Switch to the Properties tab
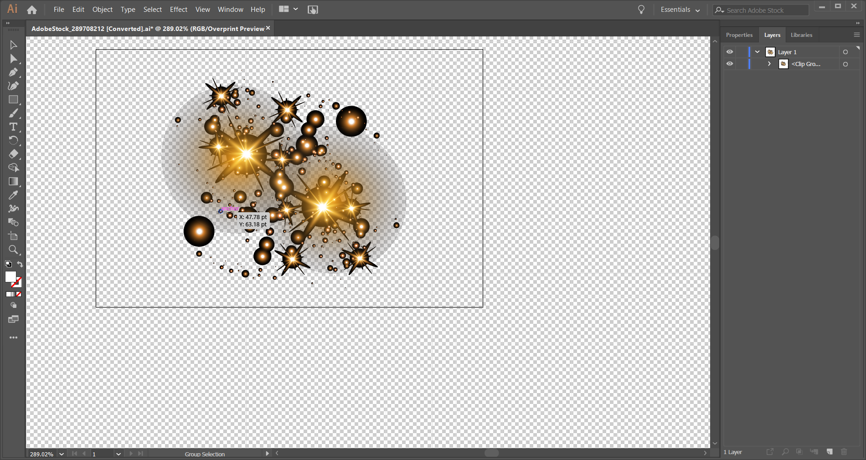The width and height of the screenshot is (866, 460). (739, 35)
